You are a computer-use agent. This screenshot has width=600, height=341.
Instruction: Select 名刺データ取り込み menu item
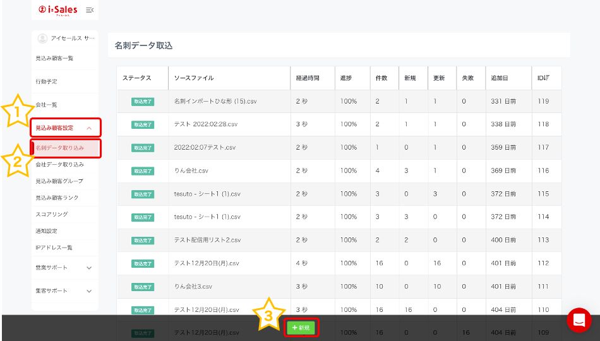tap(59, 148)
